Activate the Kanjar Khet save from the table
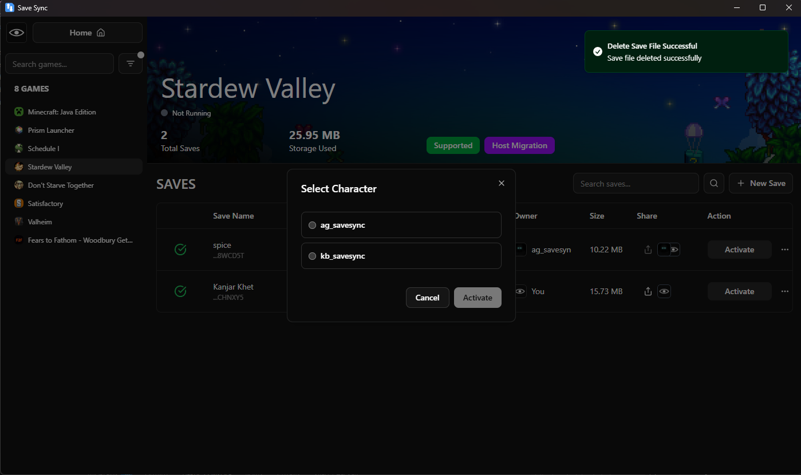 point(740,291)
